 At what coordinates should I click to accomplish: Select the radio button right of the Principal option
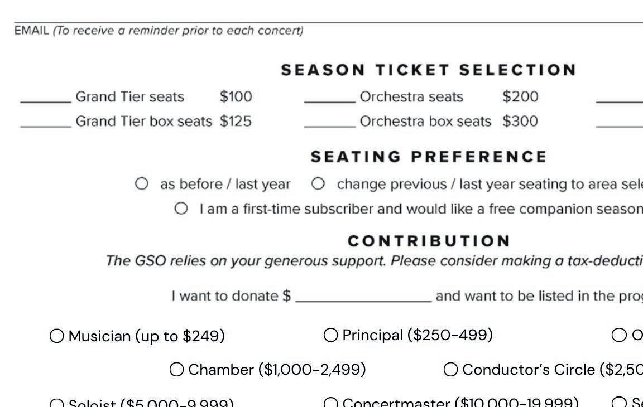click(619, 335)
